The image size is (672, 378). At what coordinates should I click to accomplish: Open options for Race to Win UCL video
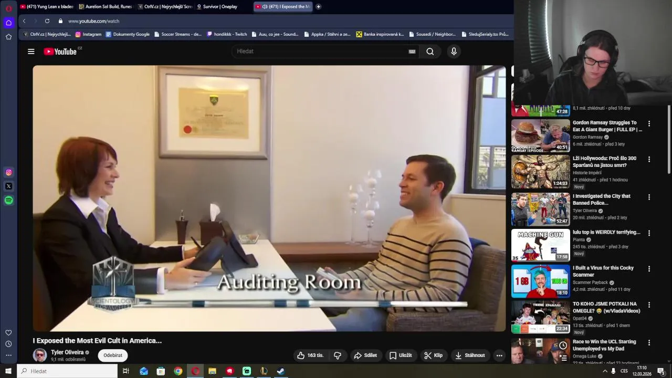click(649, 342)
